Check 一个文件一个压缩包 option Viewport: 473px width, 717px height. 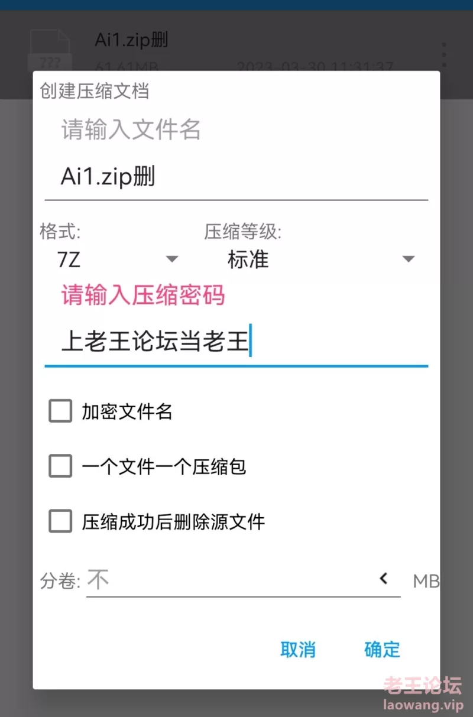[60, 466]
